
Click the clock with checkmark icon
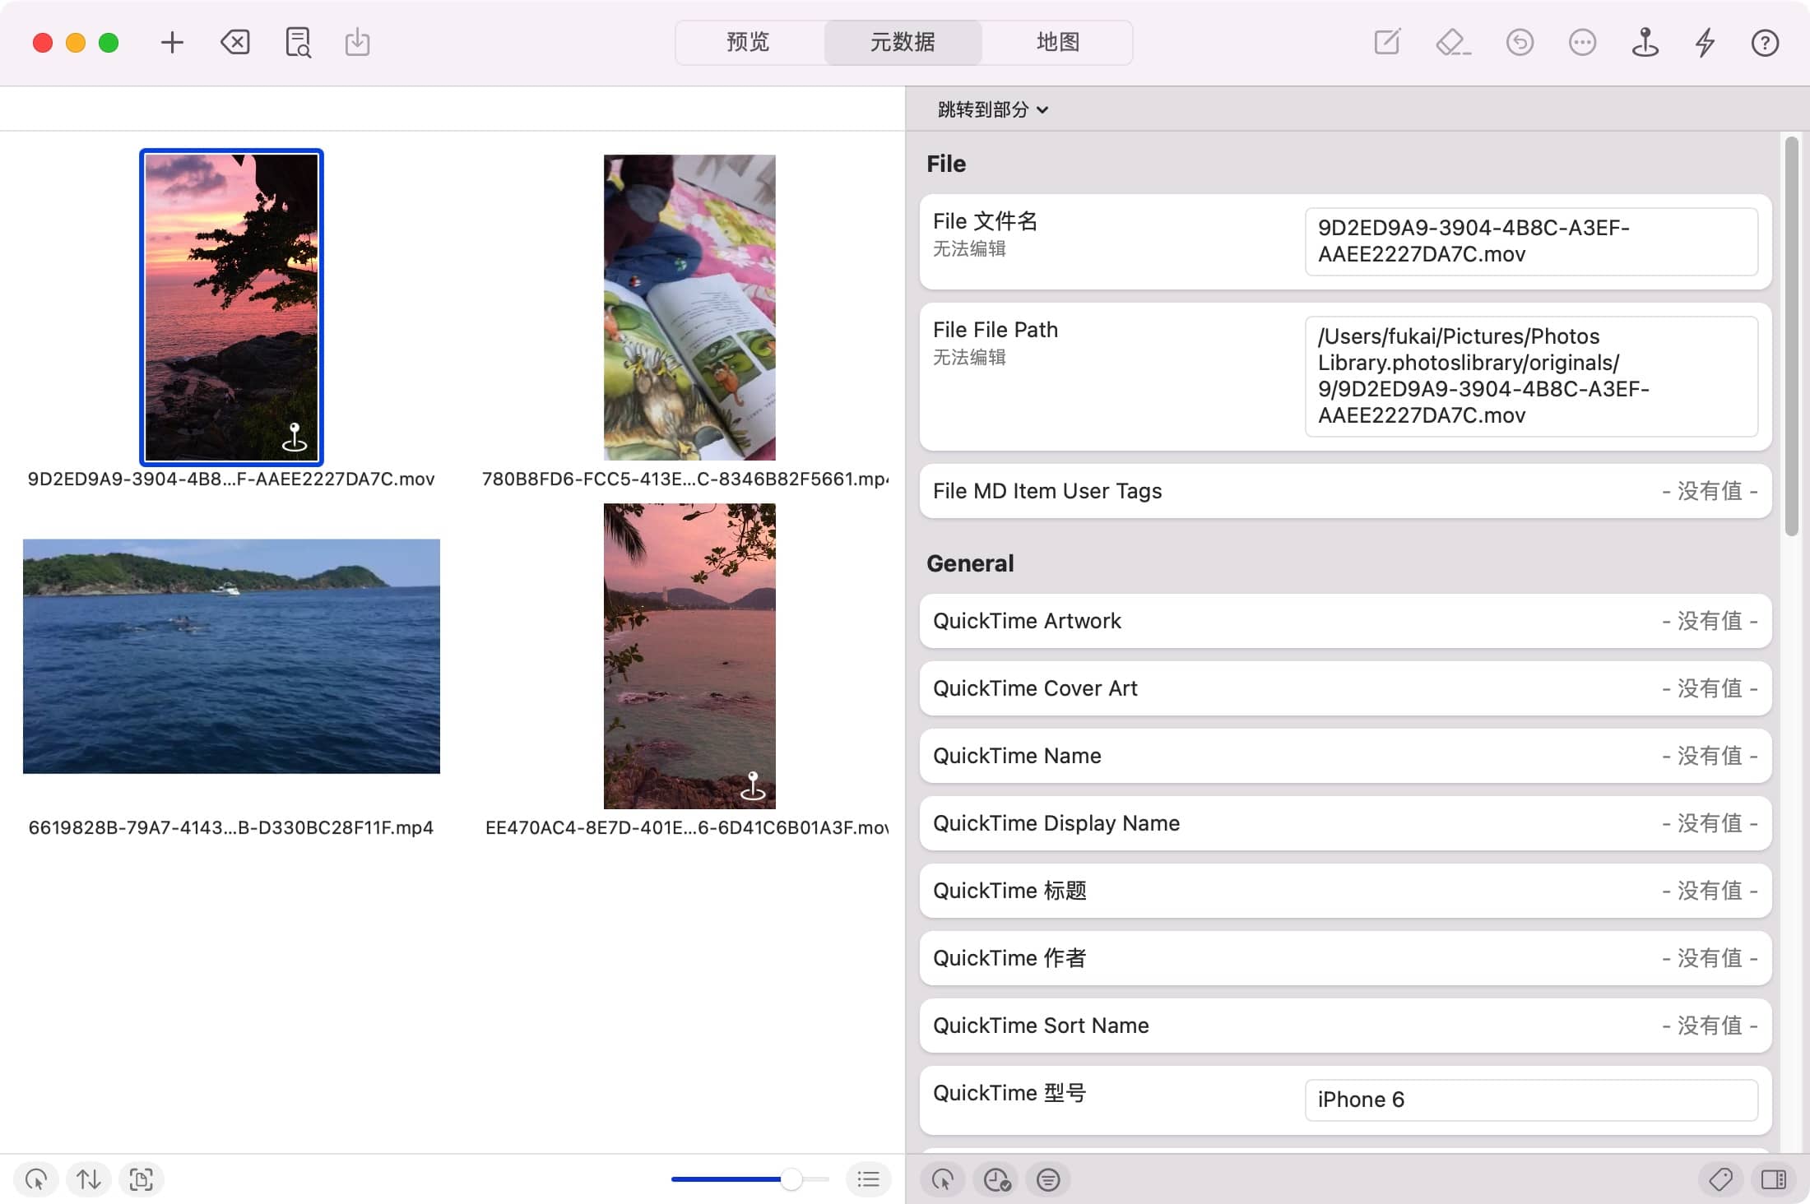996,1179
